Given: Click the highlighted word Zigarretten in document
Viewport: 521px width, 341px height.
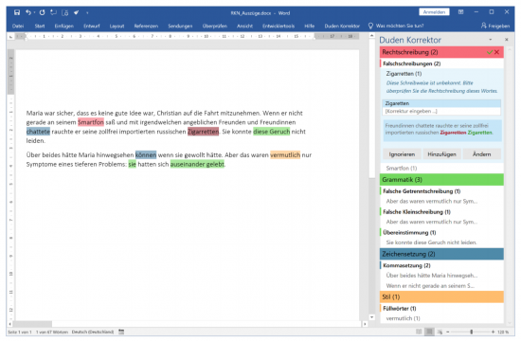Looking at the screenshot, I should 203,132.
